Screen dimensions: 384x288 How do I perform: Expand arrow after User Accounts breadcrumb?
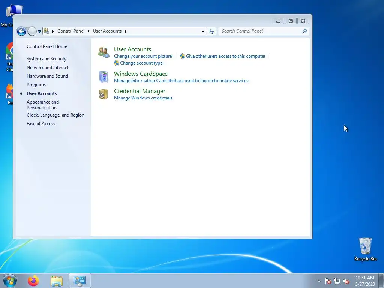click(126, 31)
